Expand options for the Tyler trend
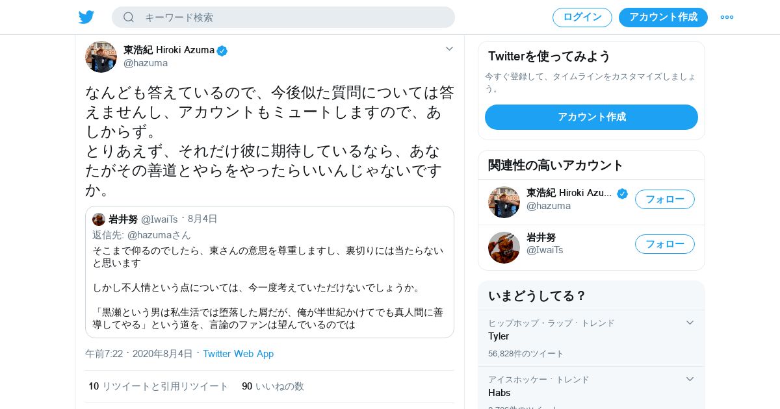The image size is (780, 409). click(690, 323)
